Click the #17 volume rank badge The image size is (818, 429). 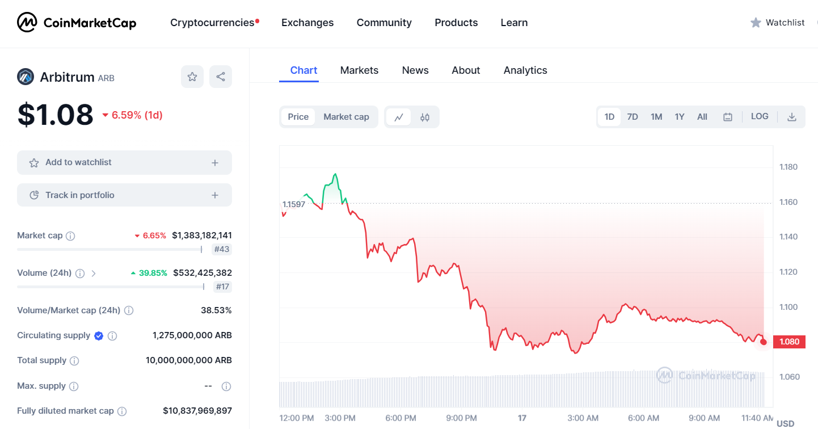(x=222, y=287)
